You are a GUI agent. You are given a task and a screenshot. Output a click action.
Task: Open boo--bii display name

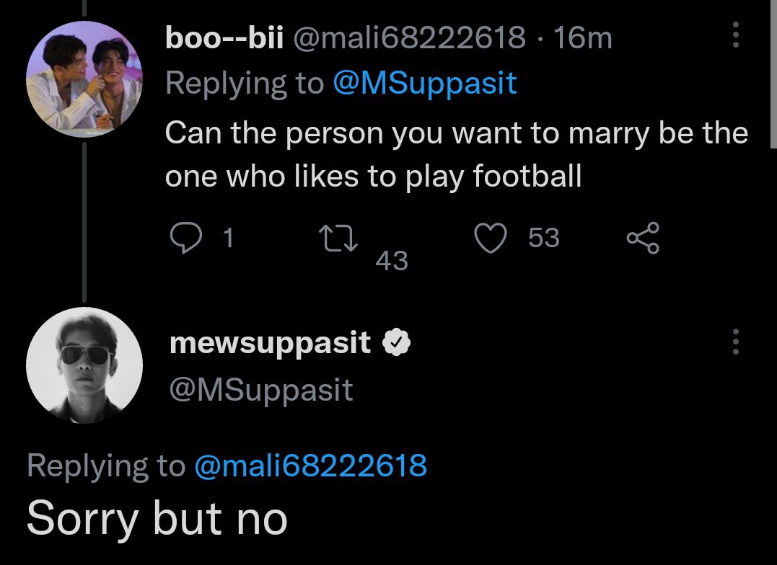[x=224, y=37]
